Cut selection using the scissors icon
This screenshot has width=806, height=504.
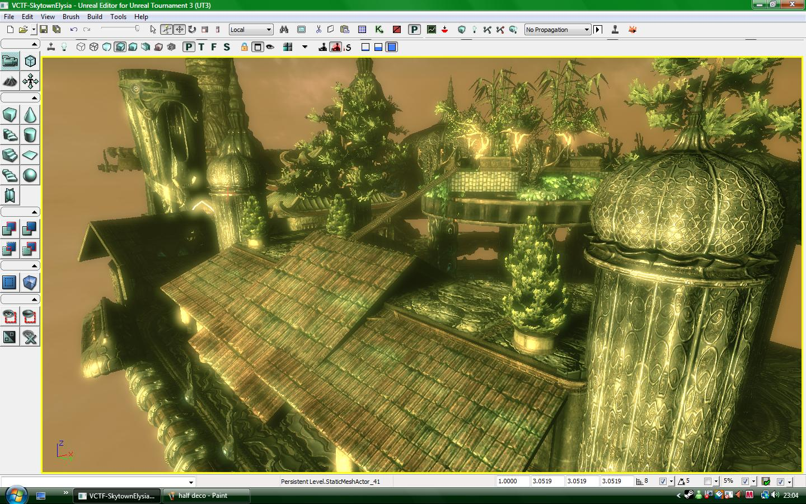pos(317,29)
